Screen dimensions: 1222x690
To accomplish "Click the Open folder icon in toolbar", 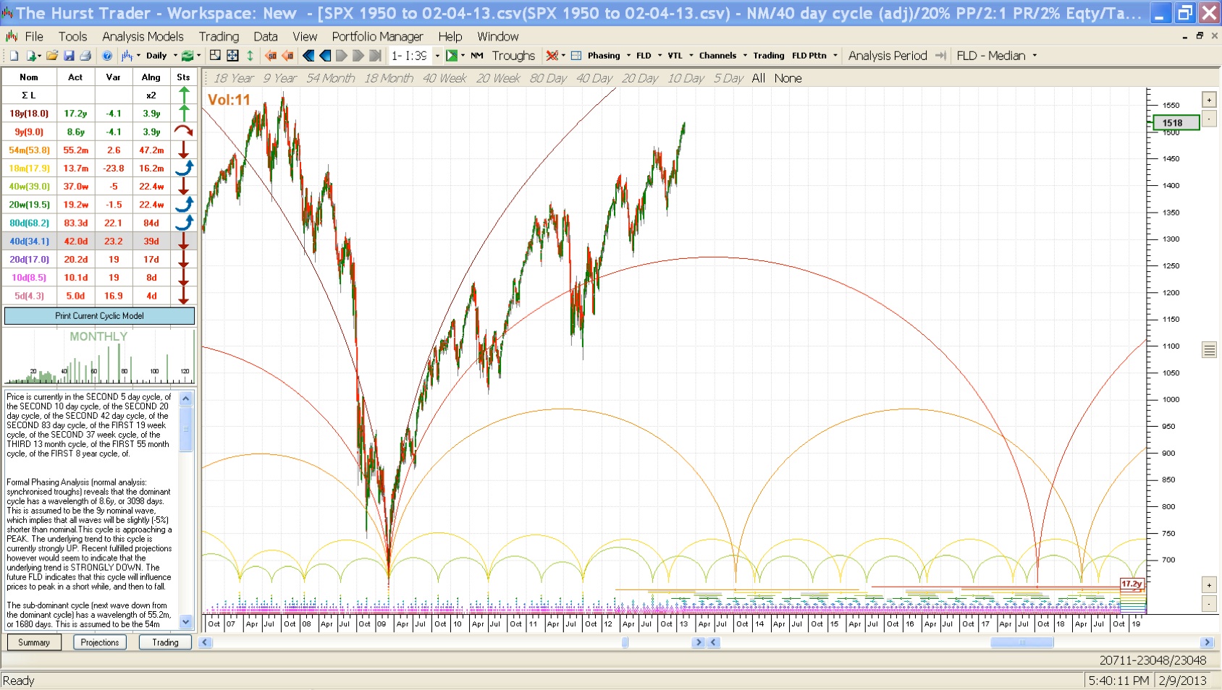I will [51, 56].
